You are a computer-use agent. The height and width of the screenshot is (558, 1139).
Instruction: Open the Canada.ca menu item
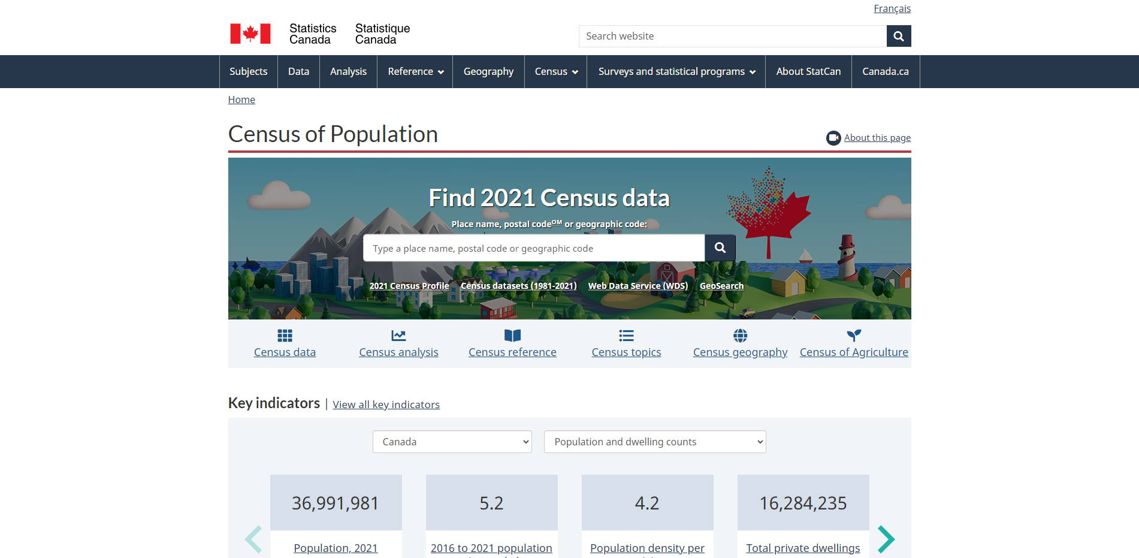pyautogui.click(x=886, y=72)
